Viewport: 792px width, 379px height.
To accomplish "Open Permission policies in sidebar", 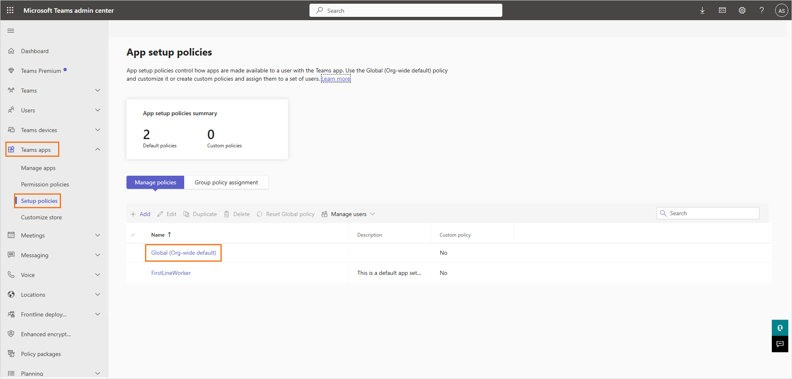I will tap(45, 184).
